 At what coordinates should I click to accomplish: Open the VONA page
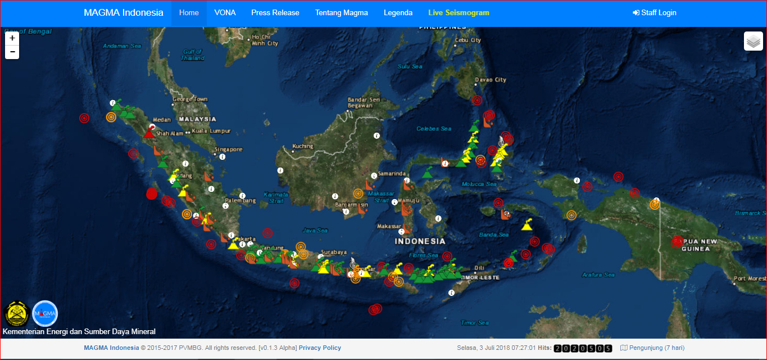click(225, 13)
